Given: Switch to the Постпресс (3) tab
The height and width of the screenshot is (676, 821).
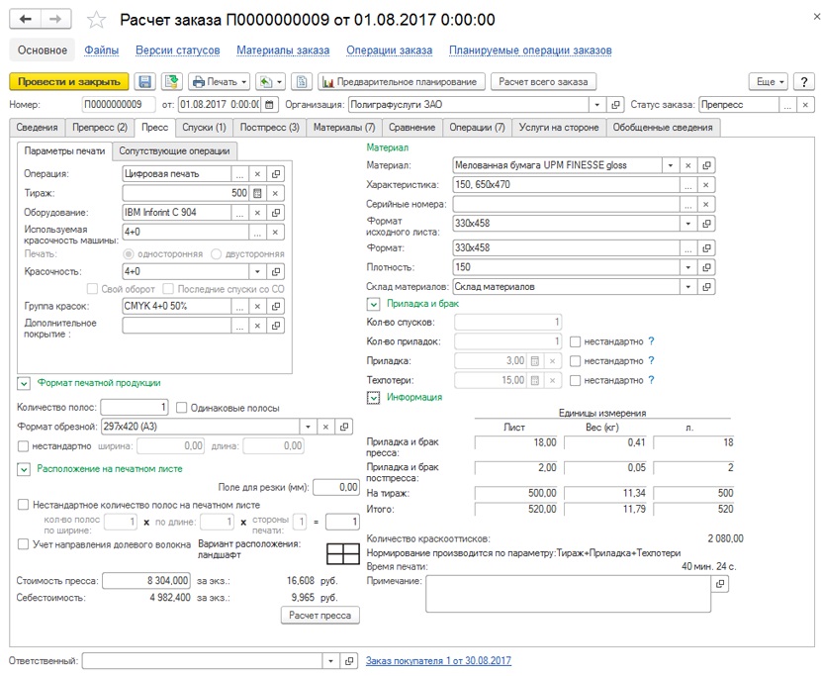Looking at the screenshot, I should tap(269, 128).
